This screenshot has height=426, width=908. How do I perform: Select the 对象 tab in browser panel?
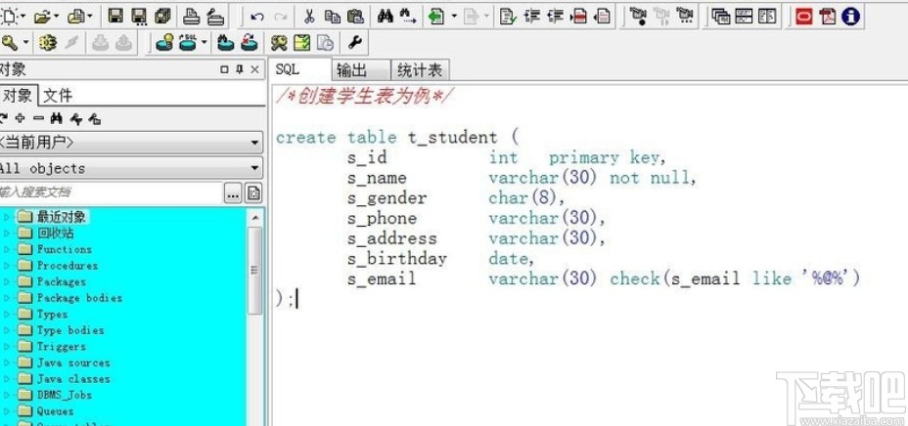pyautogui.click(x=19, y=95)
